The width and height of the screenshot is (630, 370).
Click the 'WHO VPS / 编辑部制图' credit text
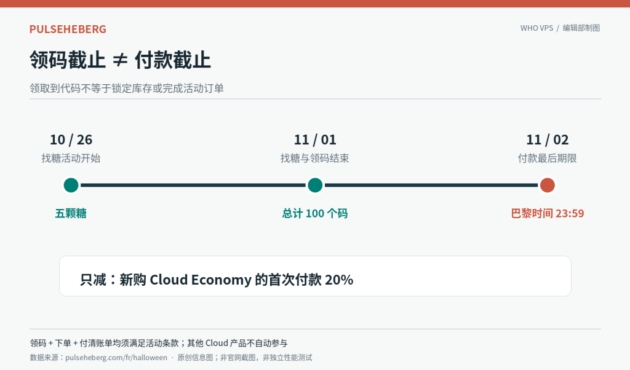click(x=560, y=28)
